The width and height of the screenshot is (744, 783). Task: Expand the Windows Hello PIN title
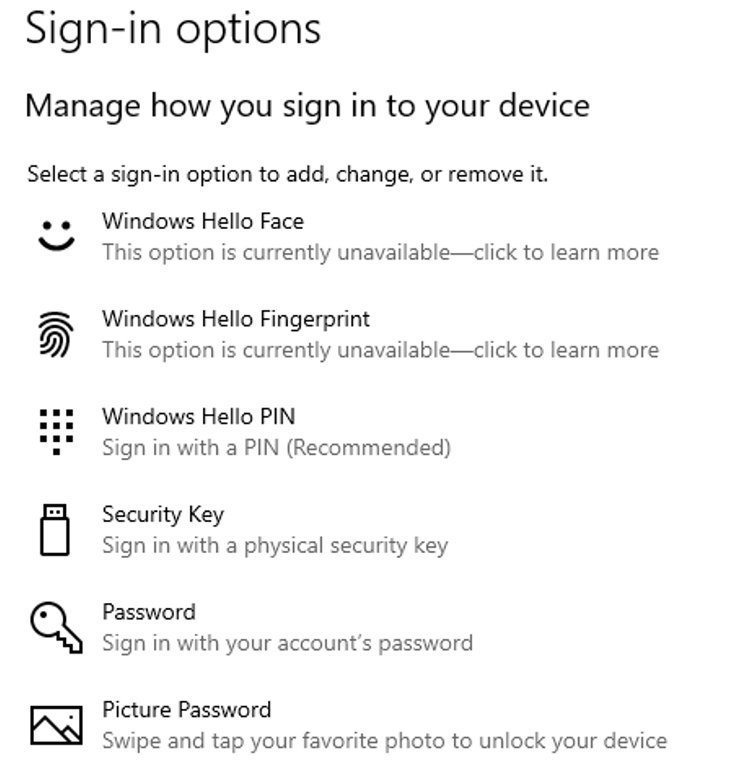tap(199, 417)
